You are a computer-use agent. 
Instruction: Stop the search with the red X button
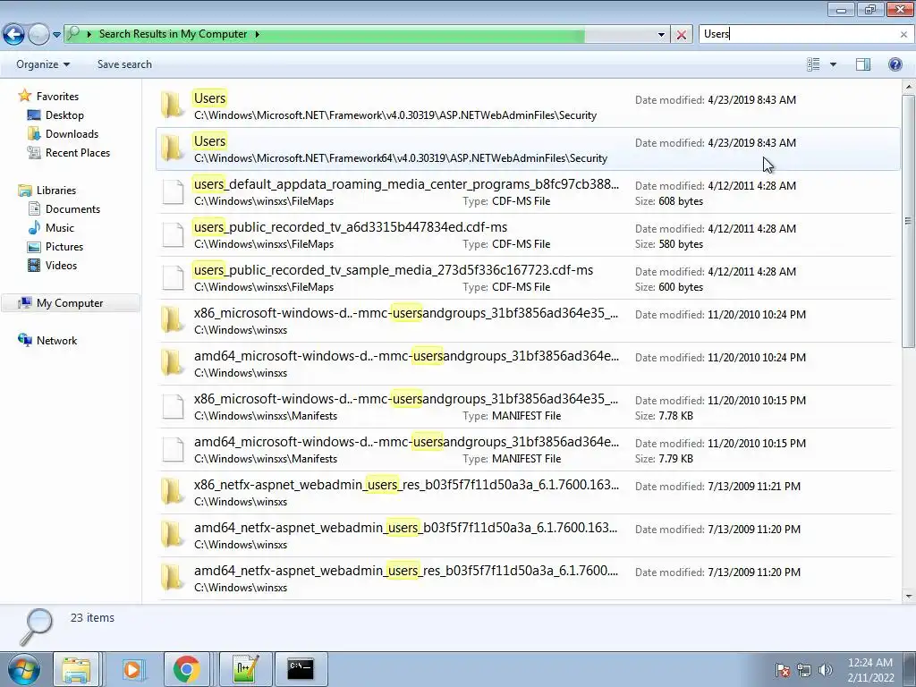click(x=681, y=35)
